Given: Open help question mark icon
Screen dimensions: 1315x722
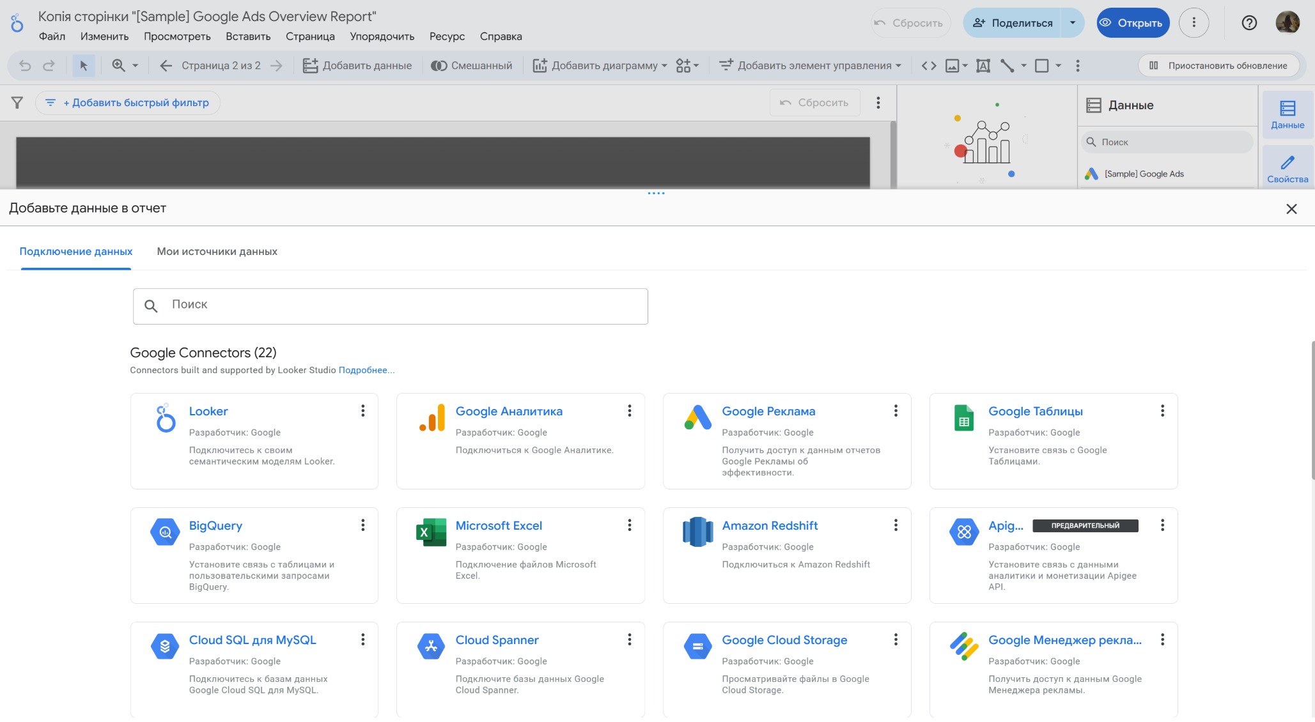Looking at the screenshot, I should click(1249, 23).
